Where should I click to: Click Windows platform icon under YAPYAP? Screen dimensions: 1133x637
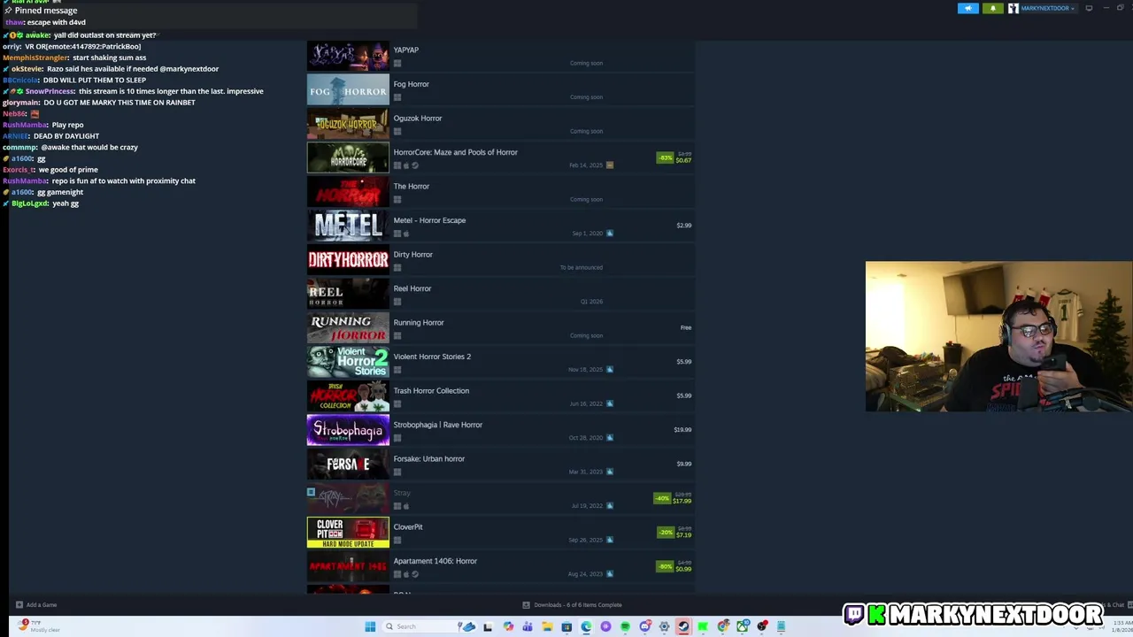(x=397, y=64)
